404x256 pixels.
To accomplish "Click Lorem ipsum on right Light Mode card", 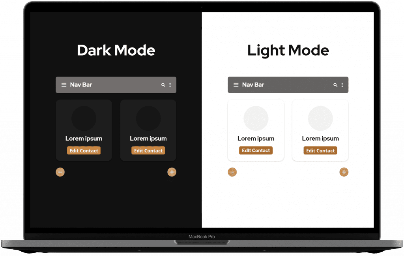I will click(x=320, y=139).
